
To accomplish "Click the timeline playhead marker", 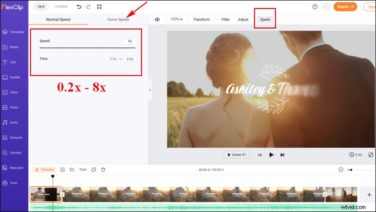I will (x=53, y=176).
